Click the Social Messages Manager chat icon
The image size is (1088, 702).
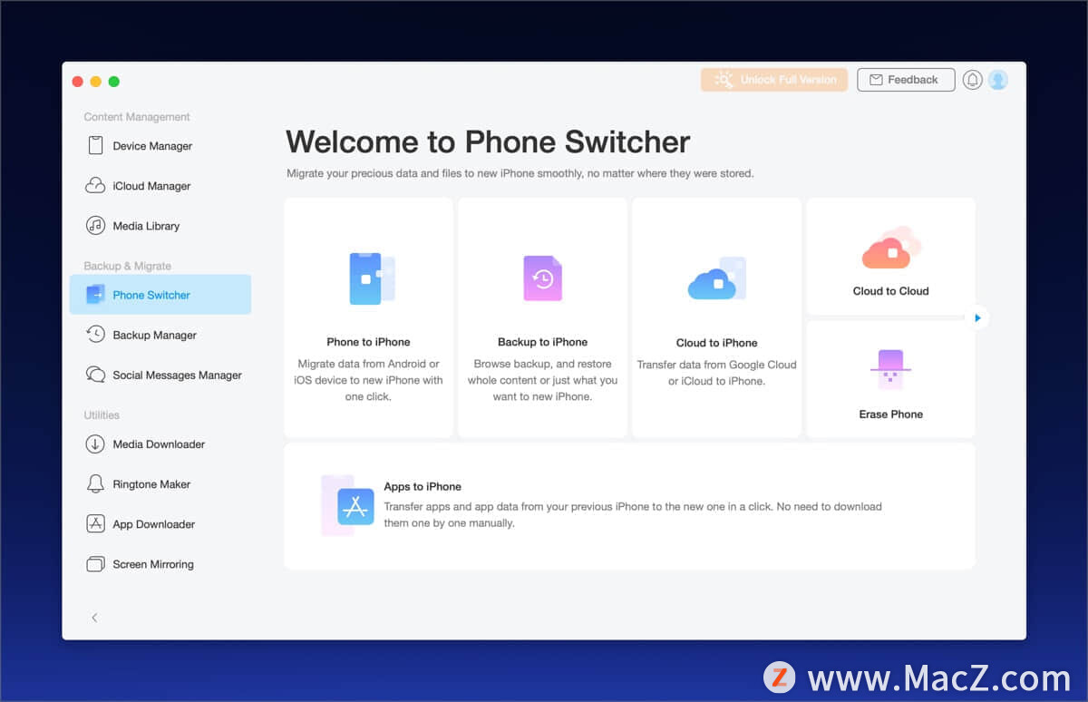95,375
